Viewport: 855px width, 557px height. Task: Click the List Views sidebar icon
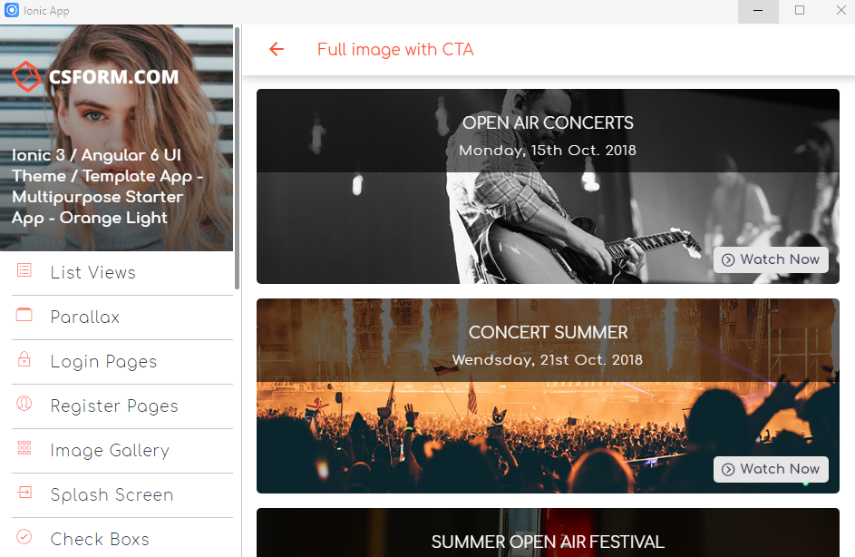tap(24, 270)
